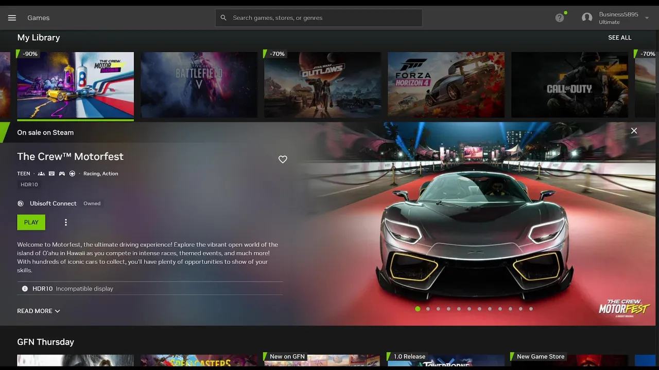Click the Games page title
Viewport: 659px width, 370px height.
(x=39, y=18)
